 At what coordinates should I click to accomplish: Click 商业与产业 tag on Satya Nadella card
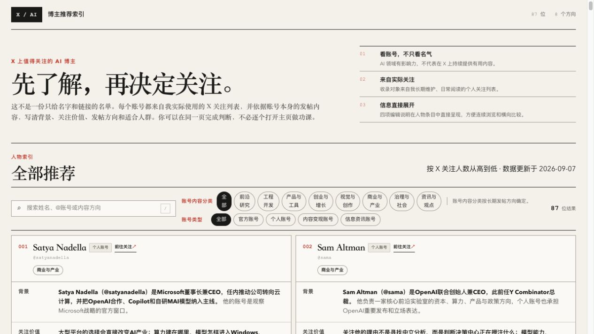(x=48, y=270)
